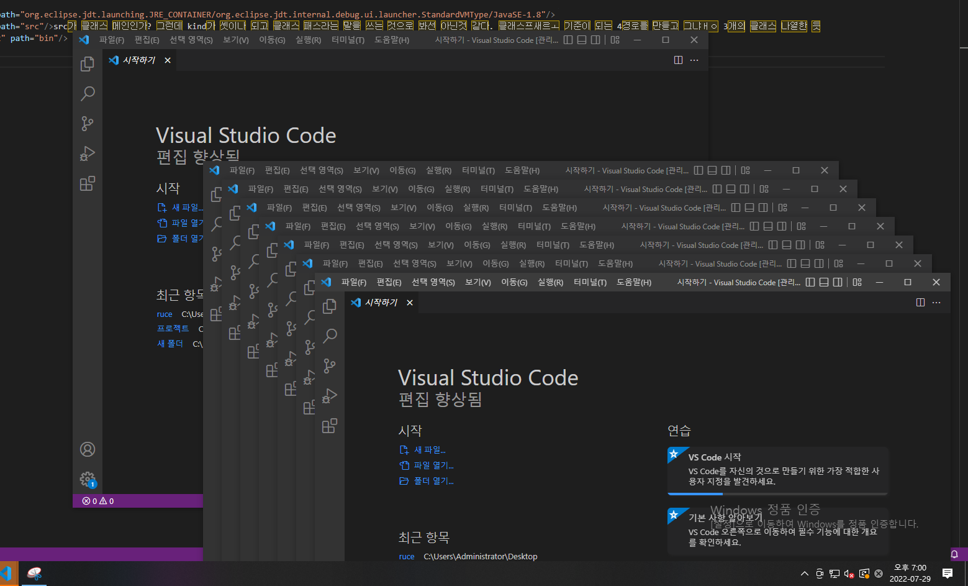Click network icon in system tray
This screenshot has width=968, height=586.
click(835, 574)
